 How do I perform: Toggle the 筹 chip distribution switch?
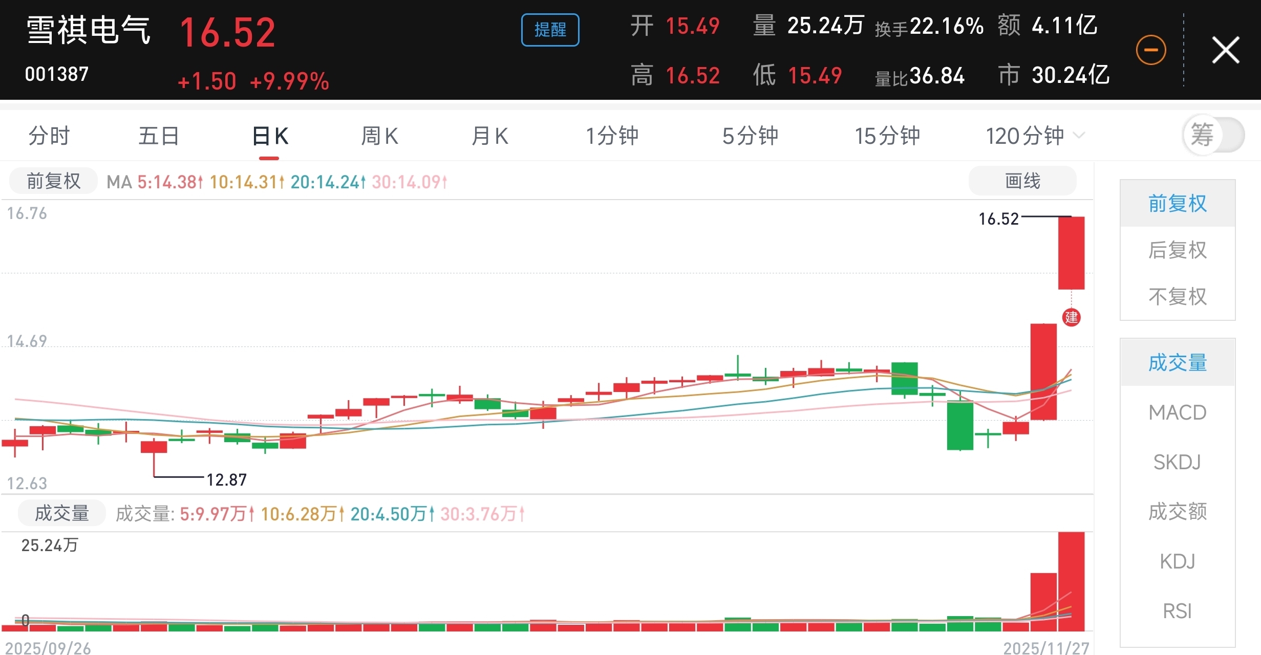1213,135
